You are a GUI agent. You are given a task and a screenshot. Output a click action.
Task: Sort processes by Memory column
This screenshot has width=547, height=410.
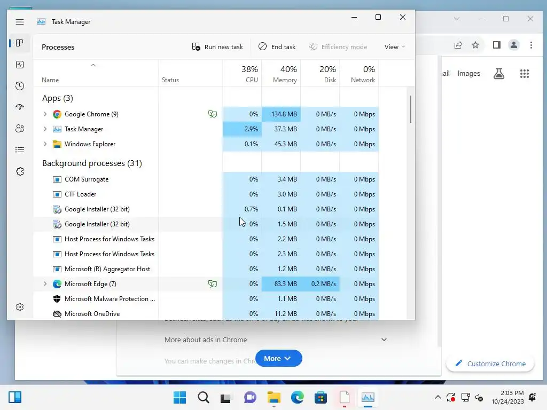(x=281, y=74)
